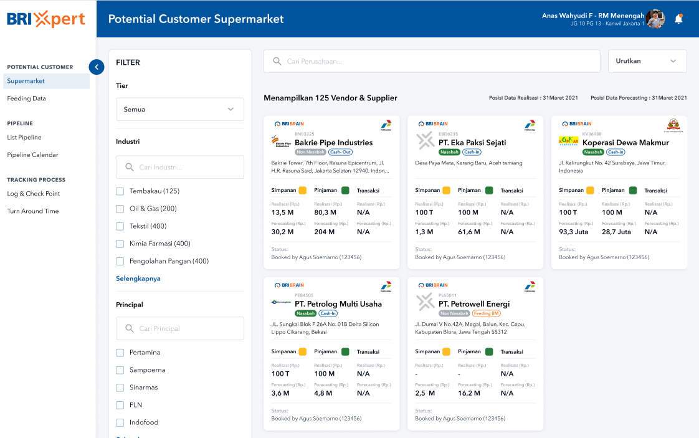Focus the Cari Perusahaan search field
Viewport: 699px width, 438px height.
tap(432, 61)
